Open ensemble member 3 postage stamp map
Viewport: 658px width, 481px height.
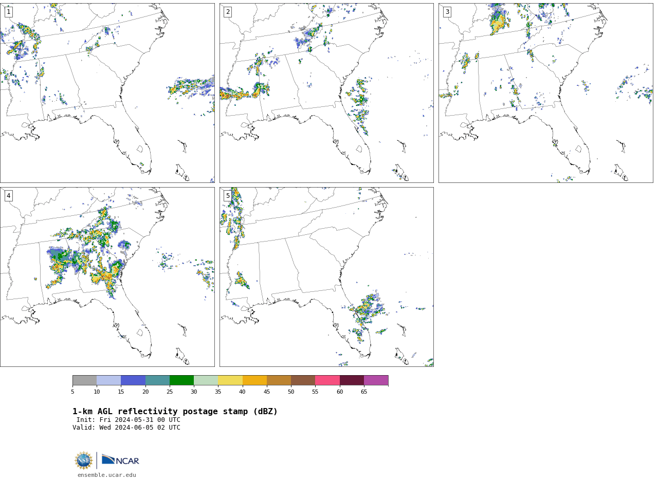pyautogui.click(x=545, y=93)
